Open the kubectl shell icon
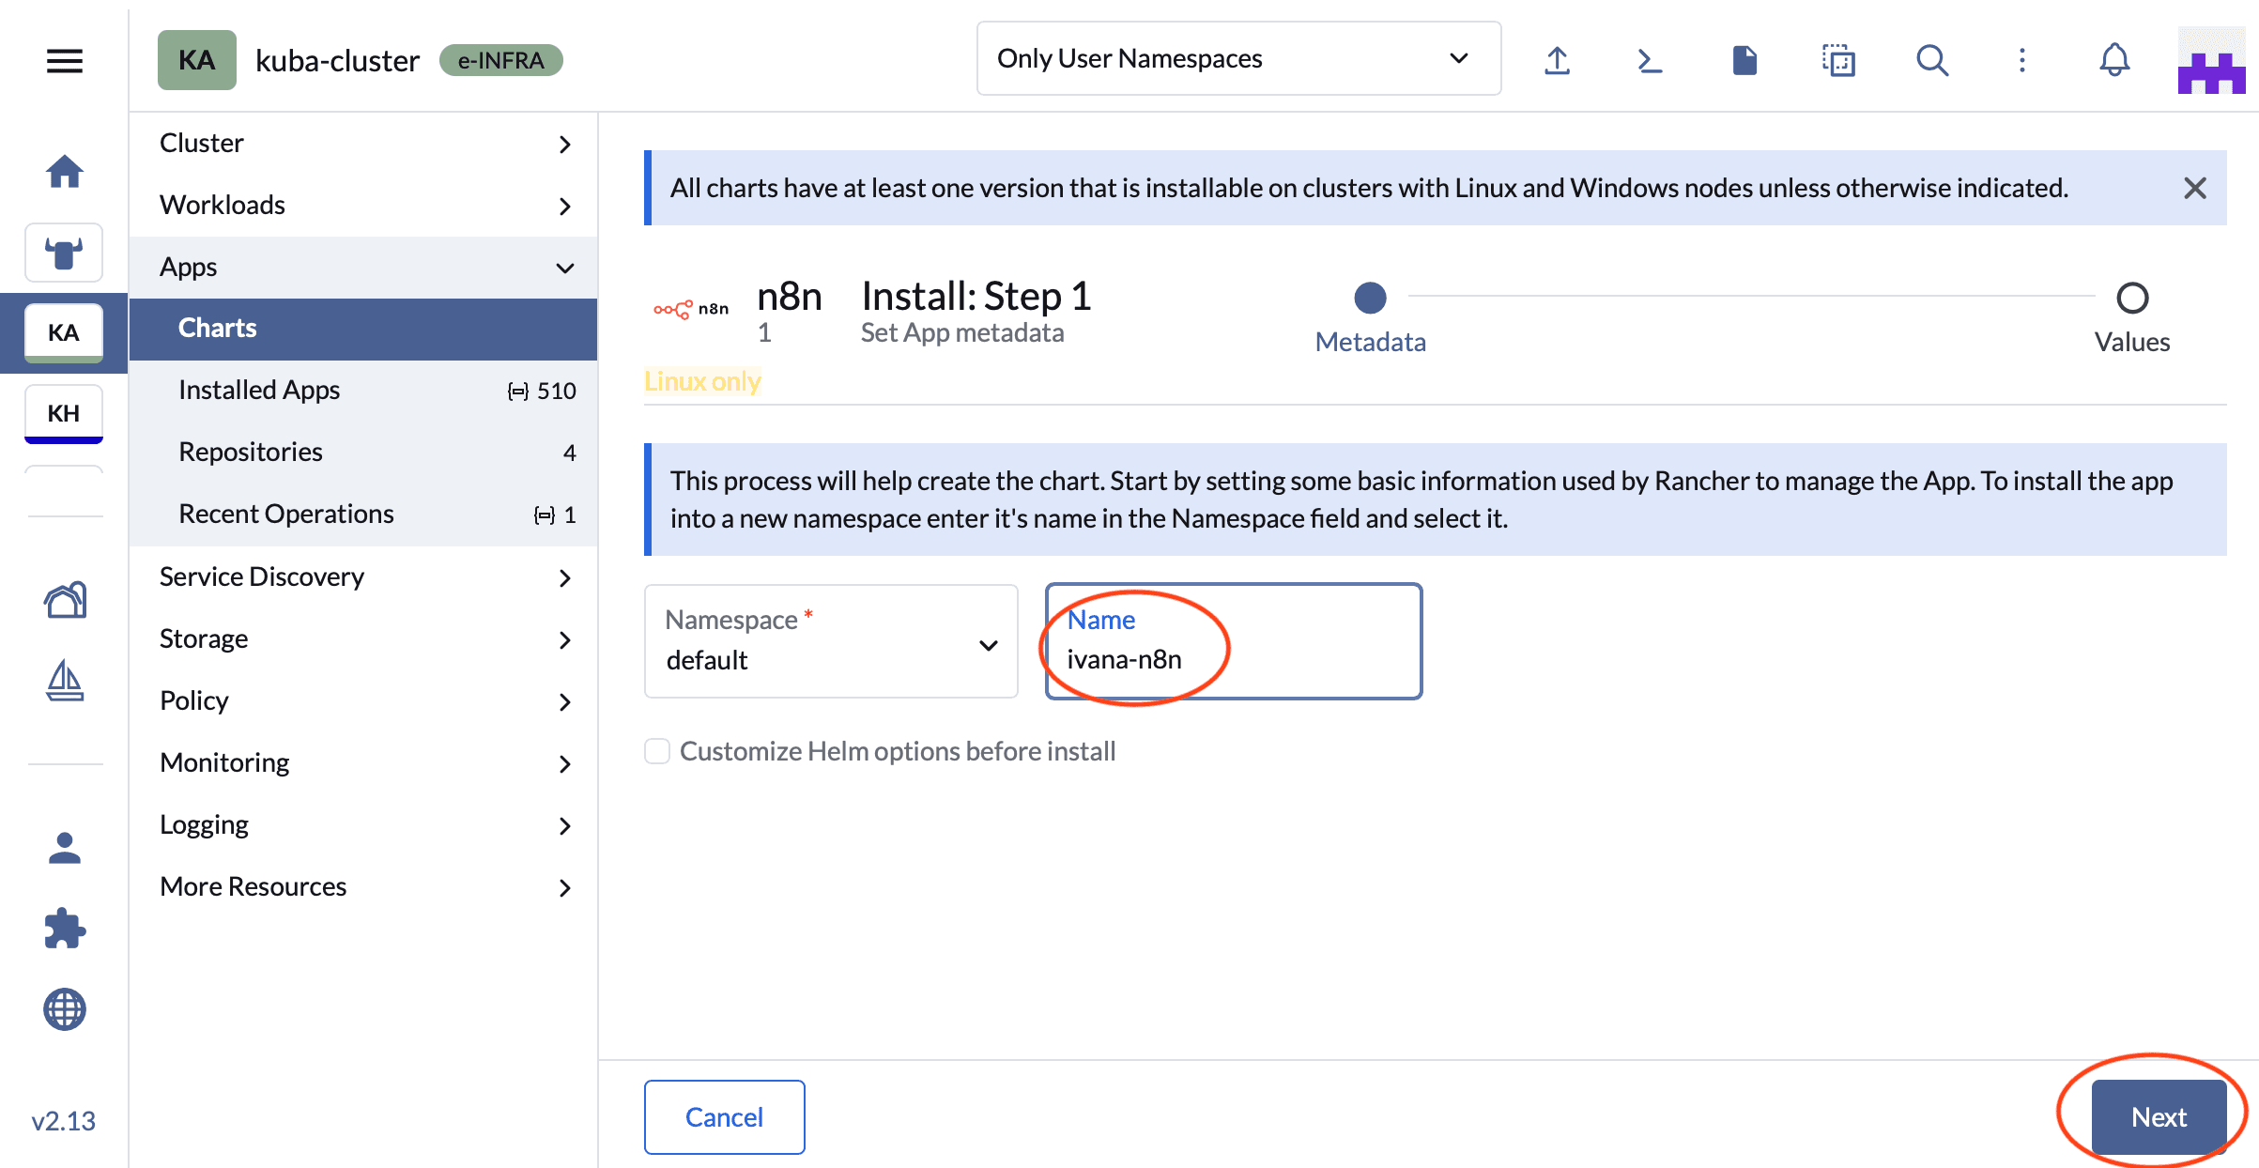Screen dimensions: 2259x1168 click(1650, 61)
